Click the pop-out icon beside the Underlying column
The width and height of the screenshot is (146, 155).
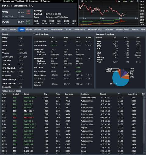tap(143, 94)
